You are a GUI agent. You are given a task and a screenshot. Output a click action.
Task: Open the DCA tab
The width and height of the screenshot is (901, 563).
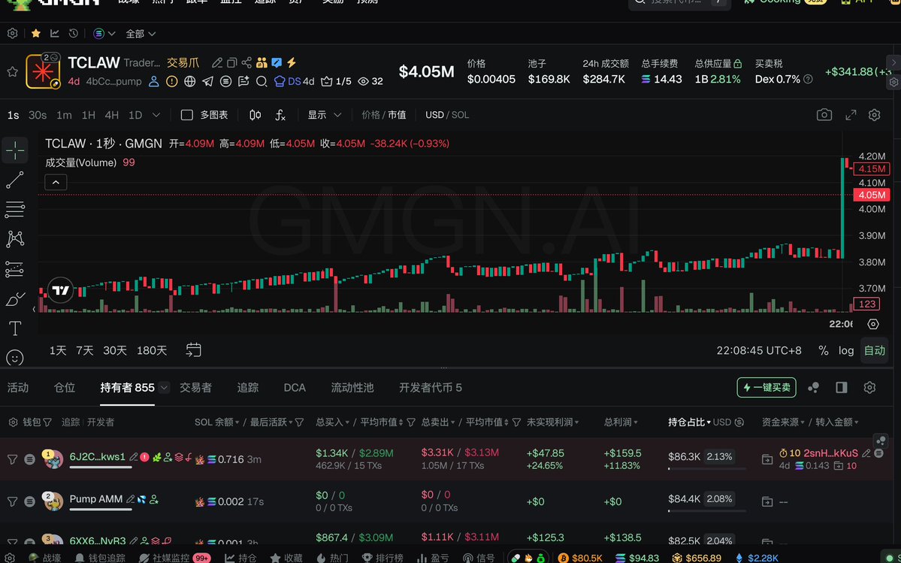pyautogui.click(x=295, y=388)
